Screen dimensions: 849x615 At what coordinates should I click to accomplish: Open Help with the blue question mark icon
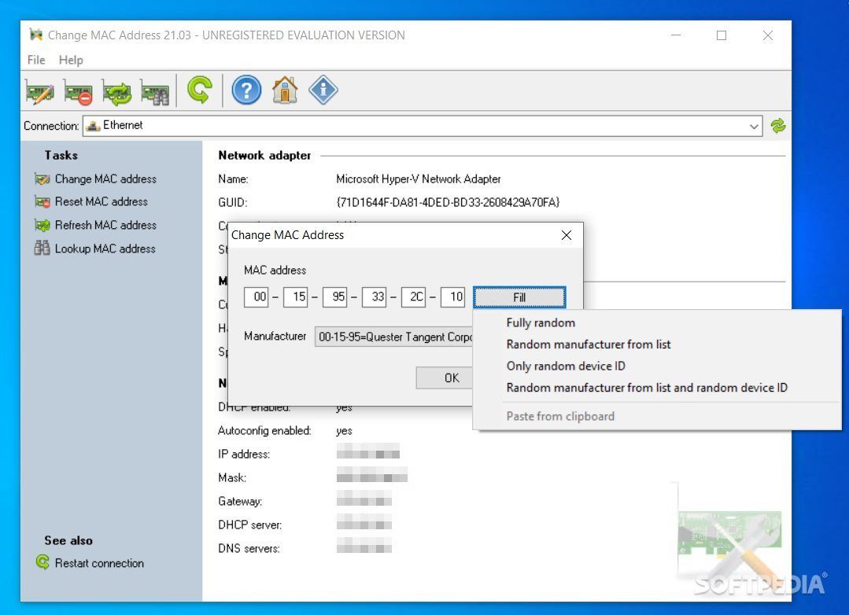(246, 90)
